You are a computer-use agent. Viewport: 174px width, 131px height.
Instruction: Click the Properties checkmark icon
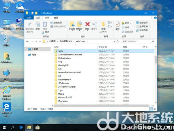pyautogui.click(x=117, y=24)
